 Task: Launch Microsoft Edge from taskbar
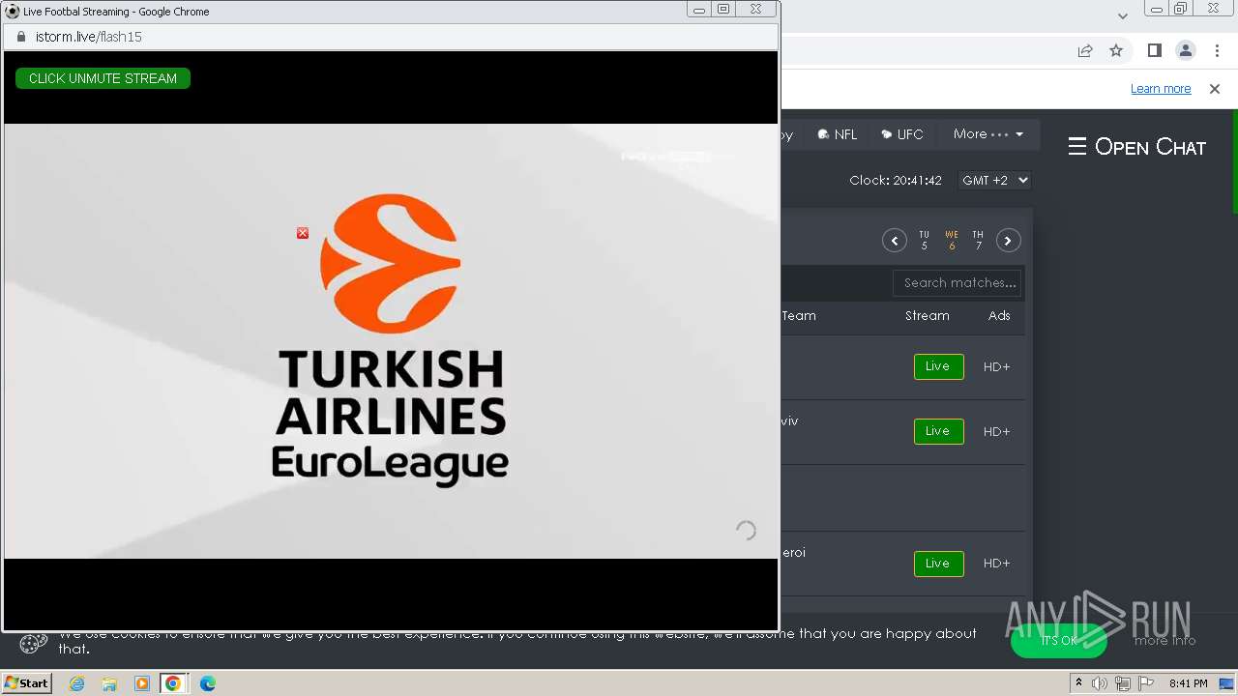[x=207, y=683]
